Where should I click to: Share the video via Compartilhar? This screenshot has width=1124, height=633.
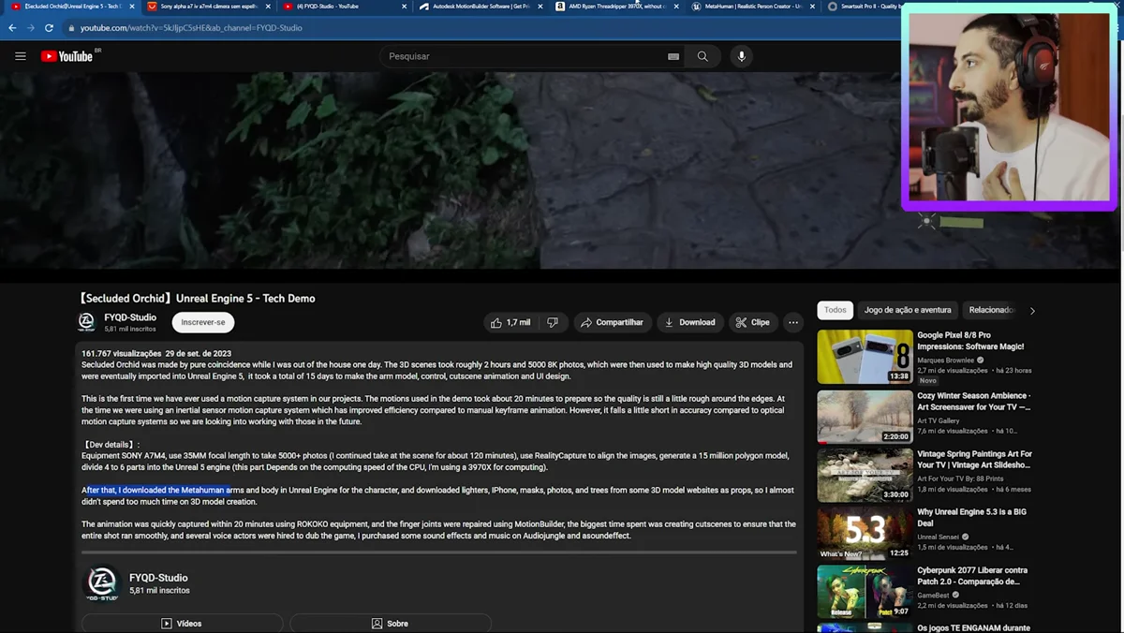pos(612,322)
